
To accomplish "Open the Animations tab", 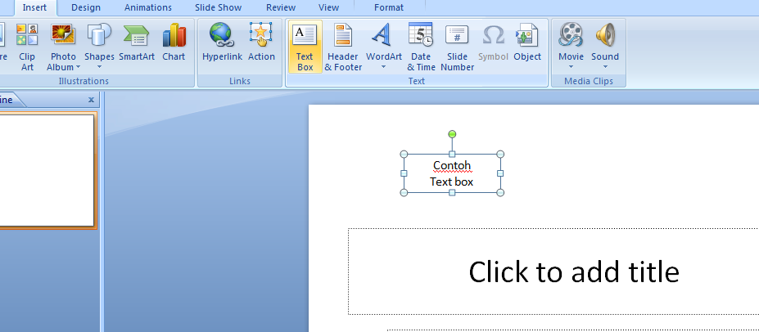I will (147, 7).
